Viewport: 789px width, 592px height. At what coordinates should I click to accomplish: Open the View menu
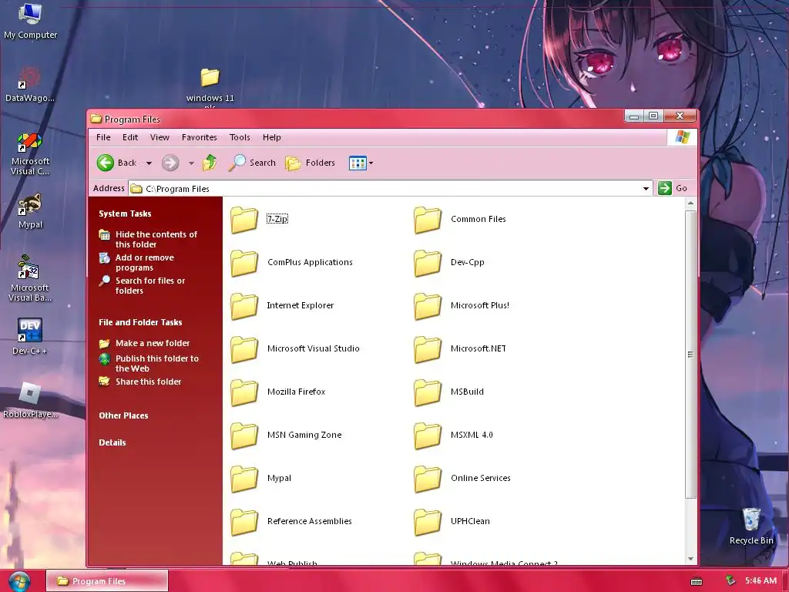pos(159,137)
